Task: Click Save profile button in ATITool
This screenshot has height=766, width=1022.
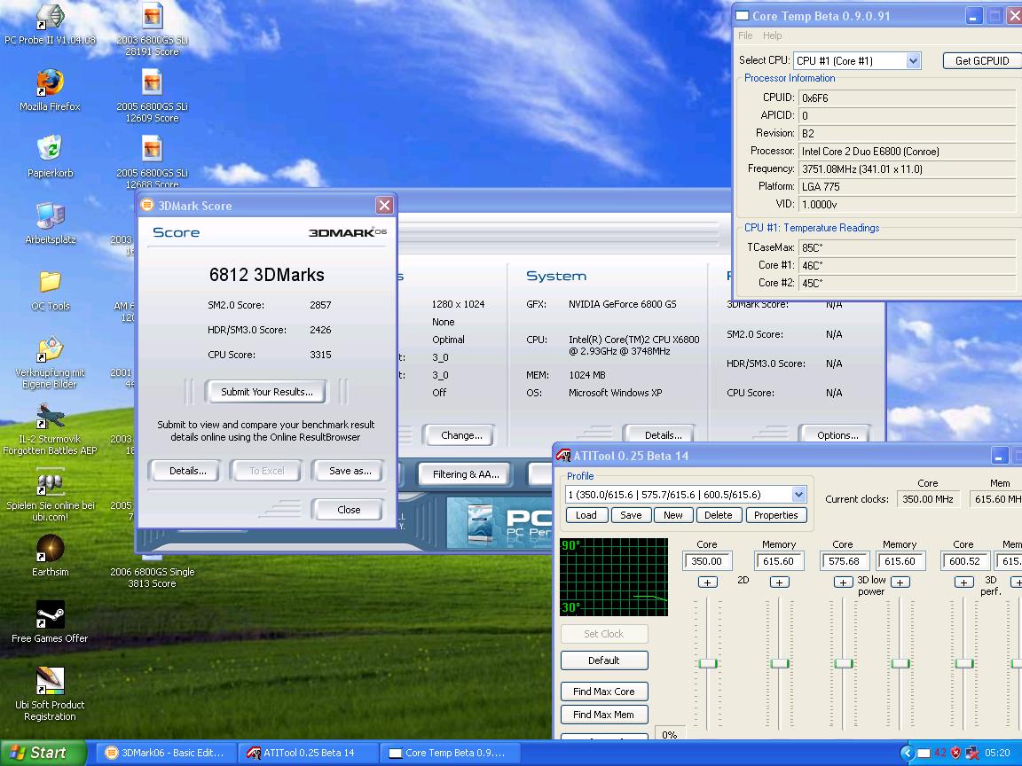Action: click(x=630, y=514)
